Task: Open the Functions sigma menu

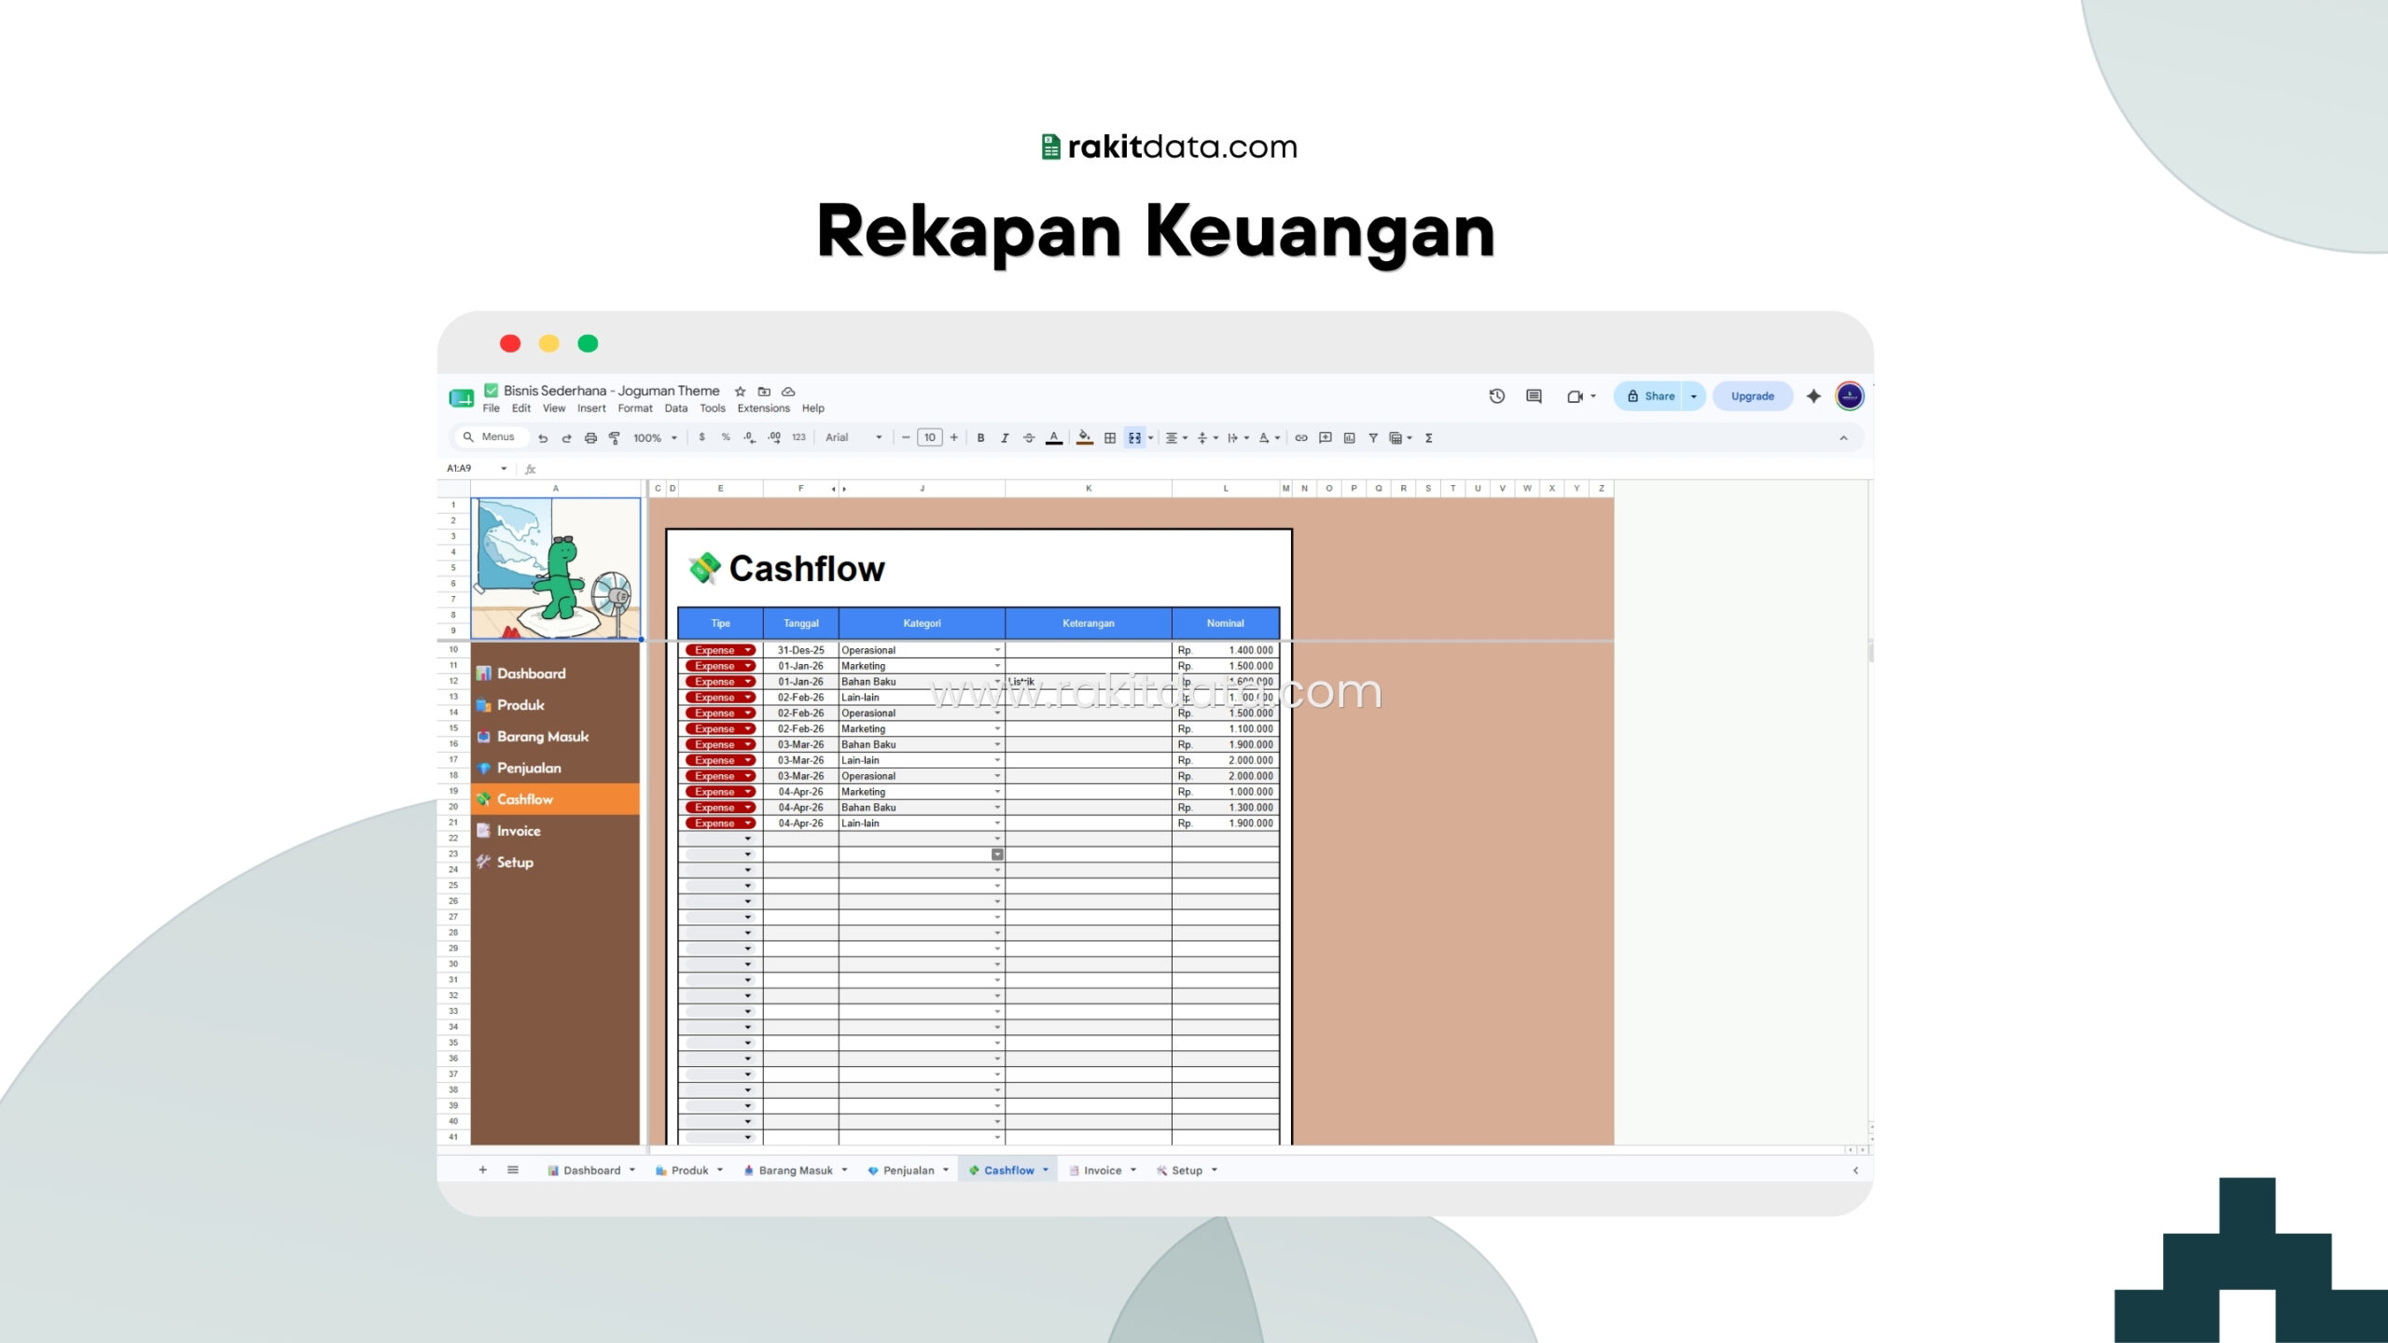Action: click(x=1429, y=437)
